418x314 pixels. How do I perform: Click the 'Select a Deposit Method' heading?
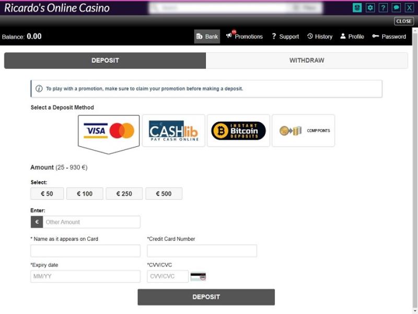[62, 108]
